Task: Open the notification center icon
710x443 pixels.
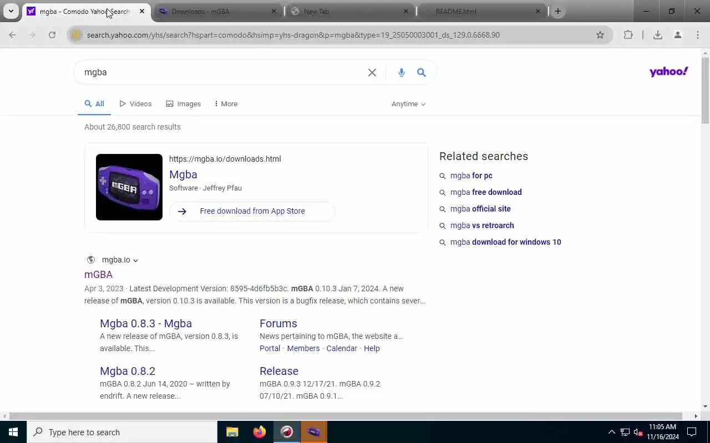Action: point(692,432)
